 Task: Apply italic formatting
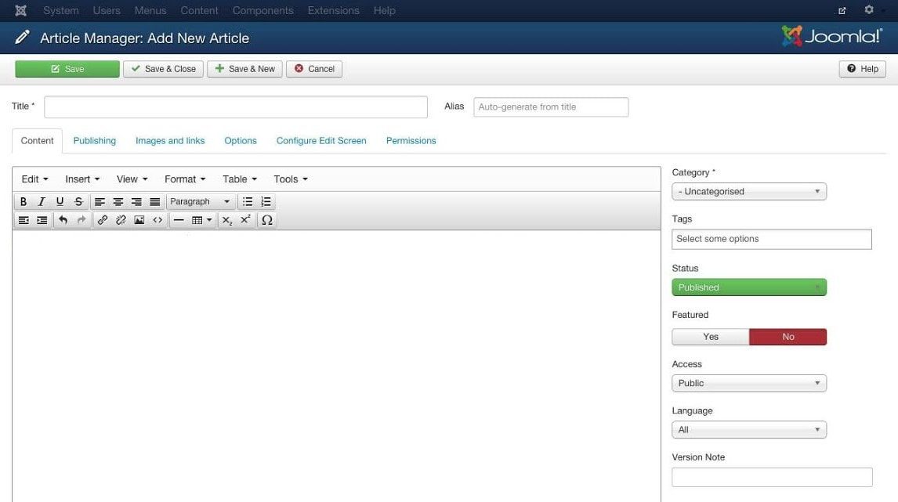(x=41, y=201)
